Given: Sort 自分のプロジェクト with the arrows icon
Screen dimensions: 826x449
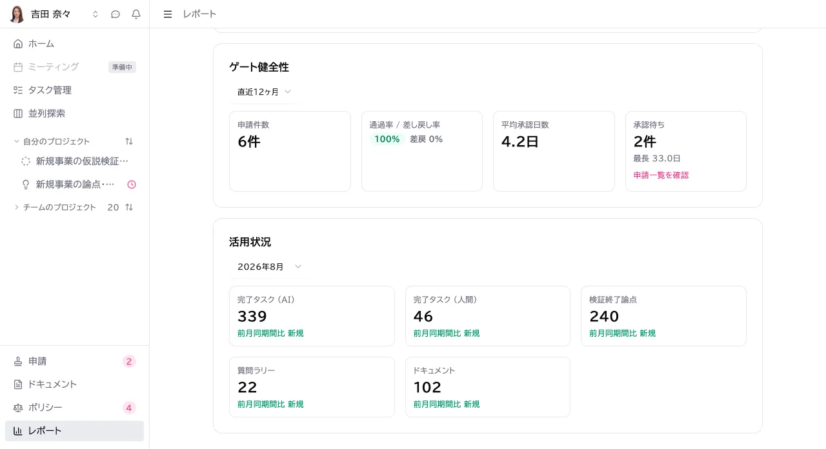Looking at the screenshot, I should click(129, 141).
